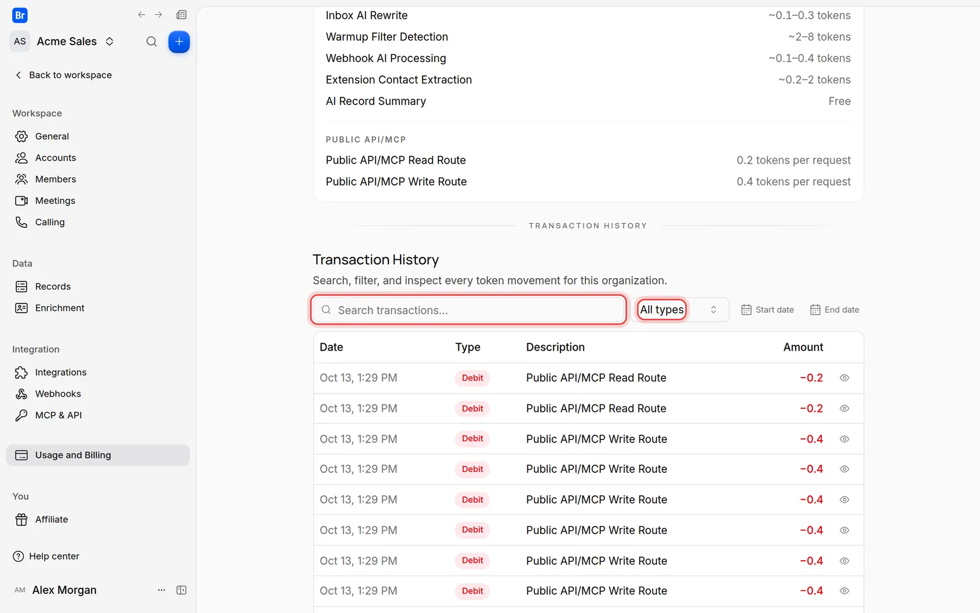Image resolution: width=980 pixels, height=613 pixels.
Task: Click the Calling phone icon
Action: point(21,222)
